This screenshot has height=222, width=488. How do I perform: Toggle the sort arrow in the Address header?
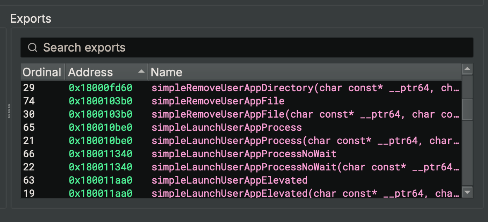(x=141, y=72)
